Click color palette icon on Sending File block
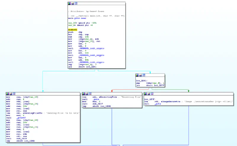 pyautogui.click(x=8, y=94)
